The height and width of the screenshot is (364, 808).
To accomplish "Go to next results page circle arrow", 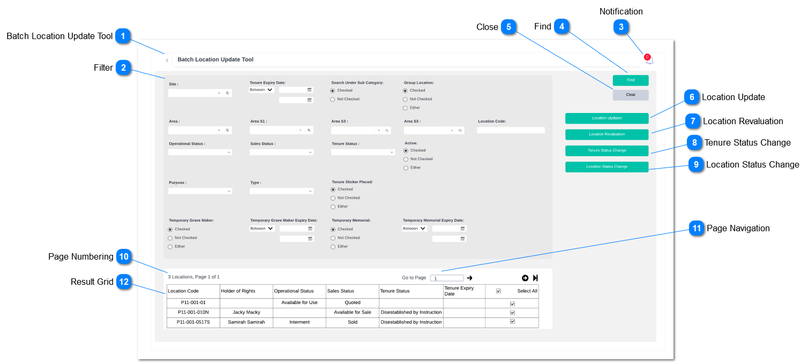I will coord(525,278).
